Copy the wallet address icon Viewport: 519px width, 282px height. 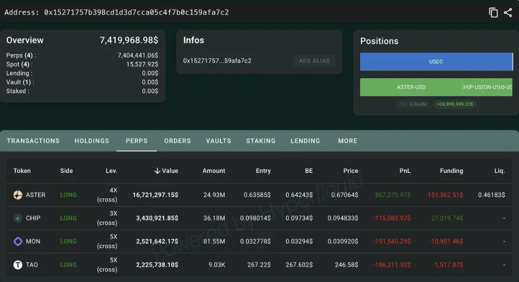click(x=493, y=12)
